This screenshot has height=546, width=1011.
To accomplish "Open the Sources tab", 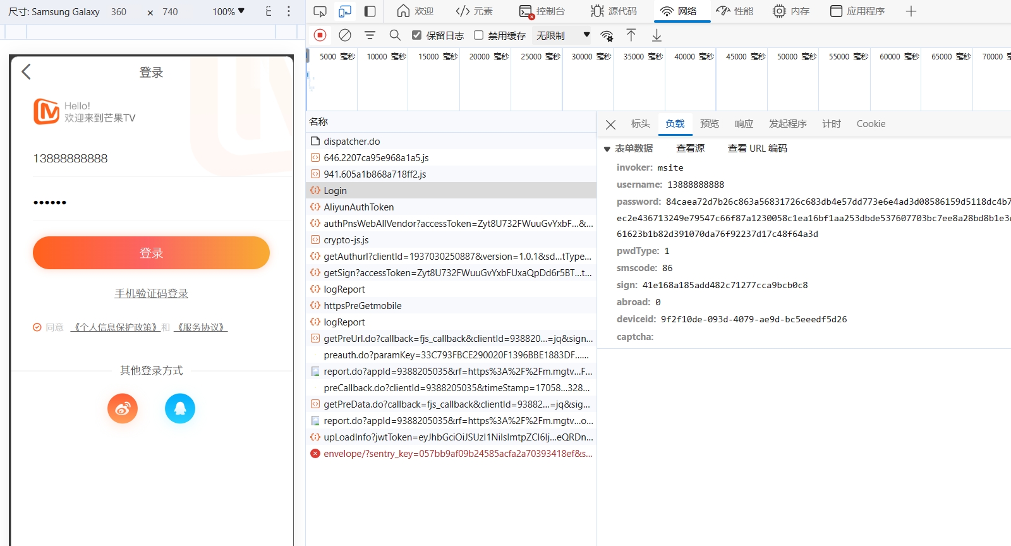I will pyautogui.click(x=614, y=11).
